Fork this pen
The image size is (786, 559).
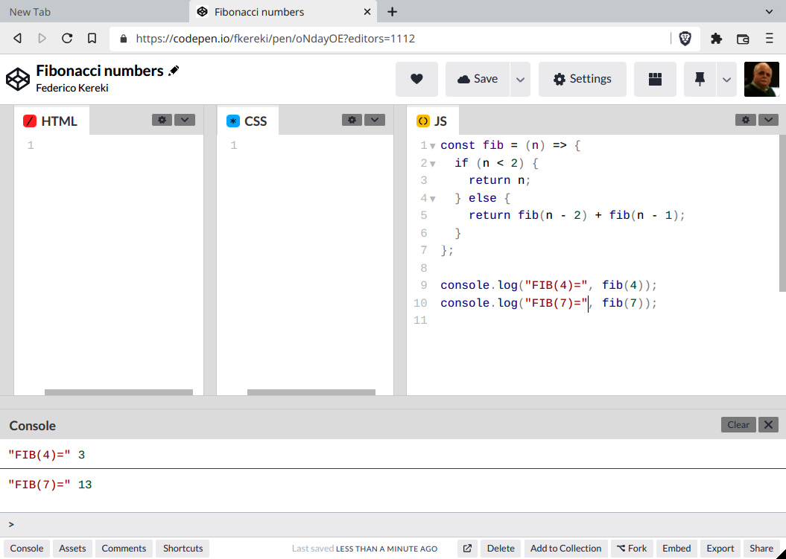pyautogui.click(x=632, y=548)
